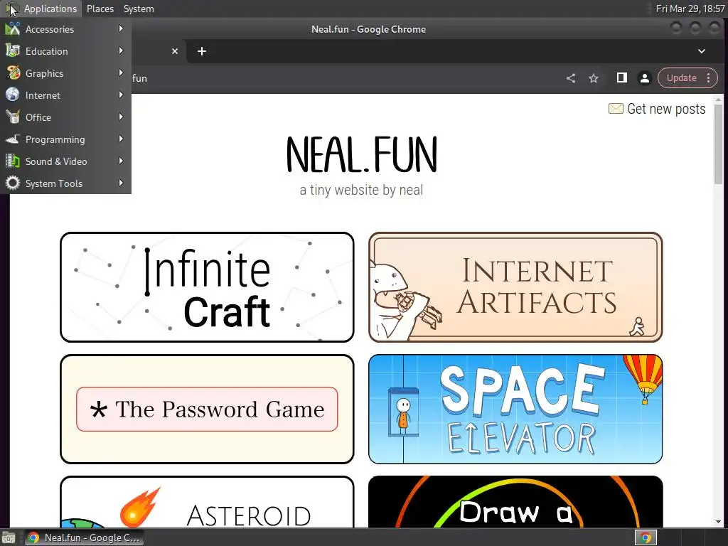This screenshot has width=728, height=546.
Task: Expand System Tools submenu arrow
Action: point(121,183)
